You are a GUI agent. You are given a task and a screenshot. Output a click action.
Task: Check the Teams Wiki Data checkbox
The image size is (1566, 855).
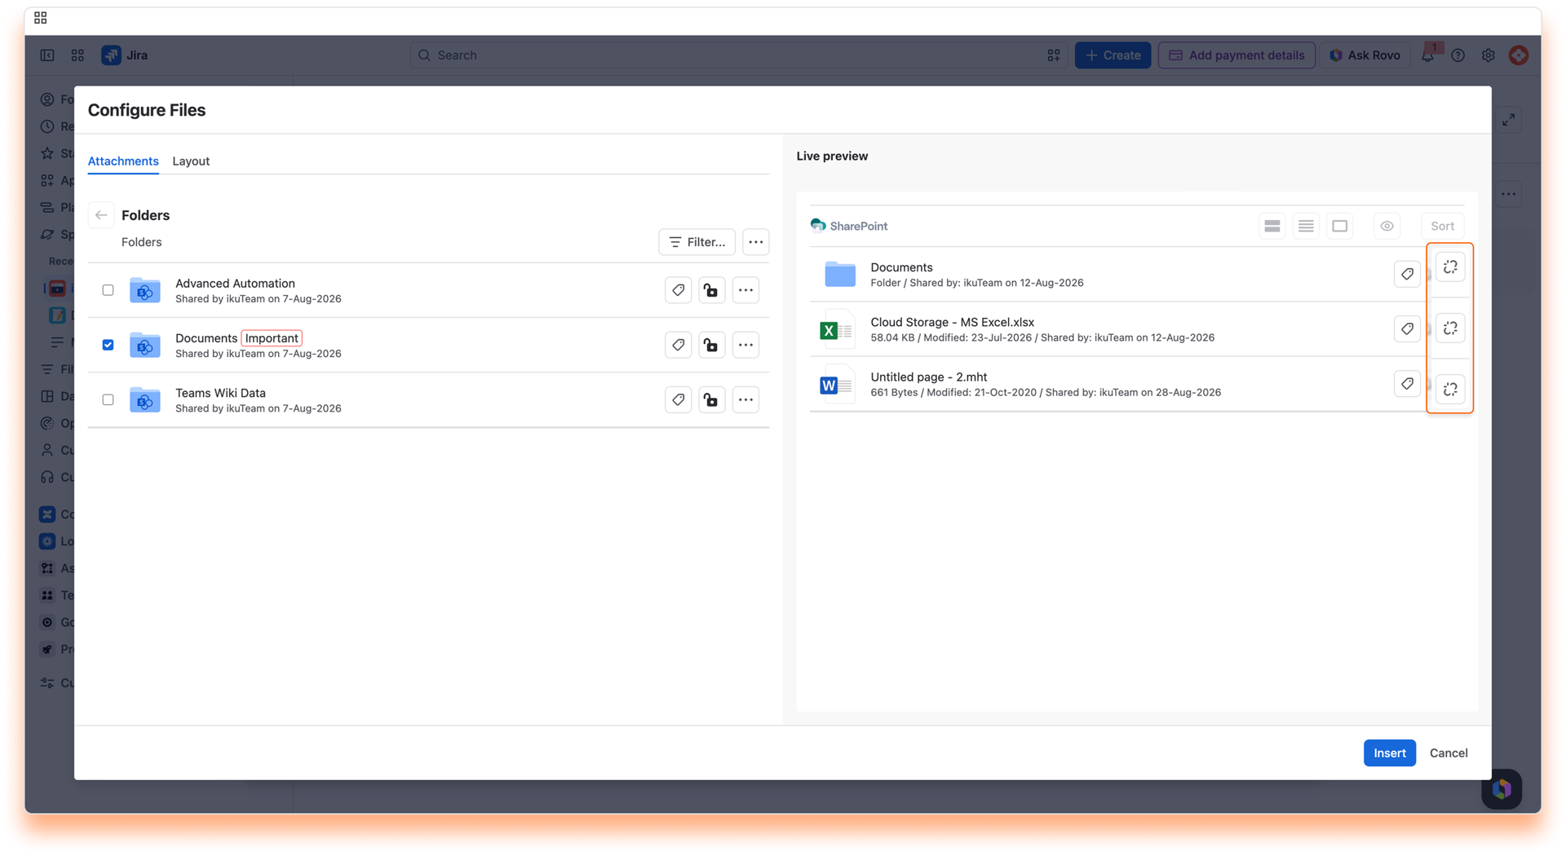tap(108, 399)
